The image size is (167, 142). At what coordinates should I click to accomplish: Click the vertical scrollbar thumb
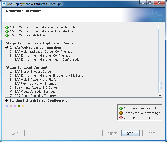[x=160, y=85]
